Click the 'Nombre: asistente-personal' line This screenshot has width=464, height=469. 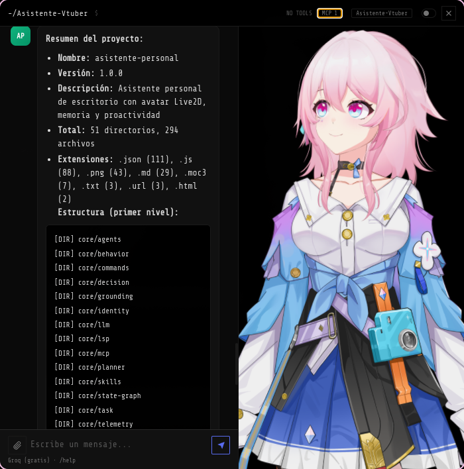118,58
